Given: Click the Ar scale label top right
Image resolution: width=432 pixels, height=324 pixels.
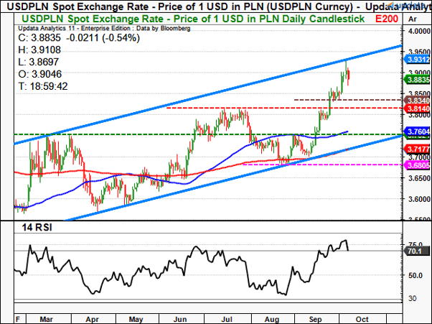Looking at the screenshot, I should pyautogui.click(x=413, y=19).
